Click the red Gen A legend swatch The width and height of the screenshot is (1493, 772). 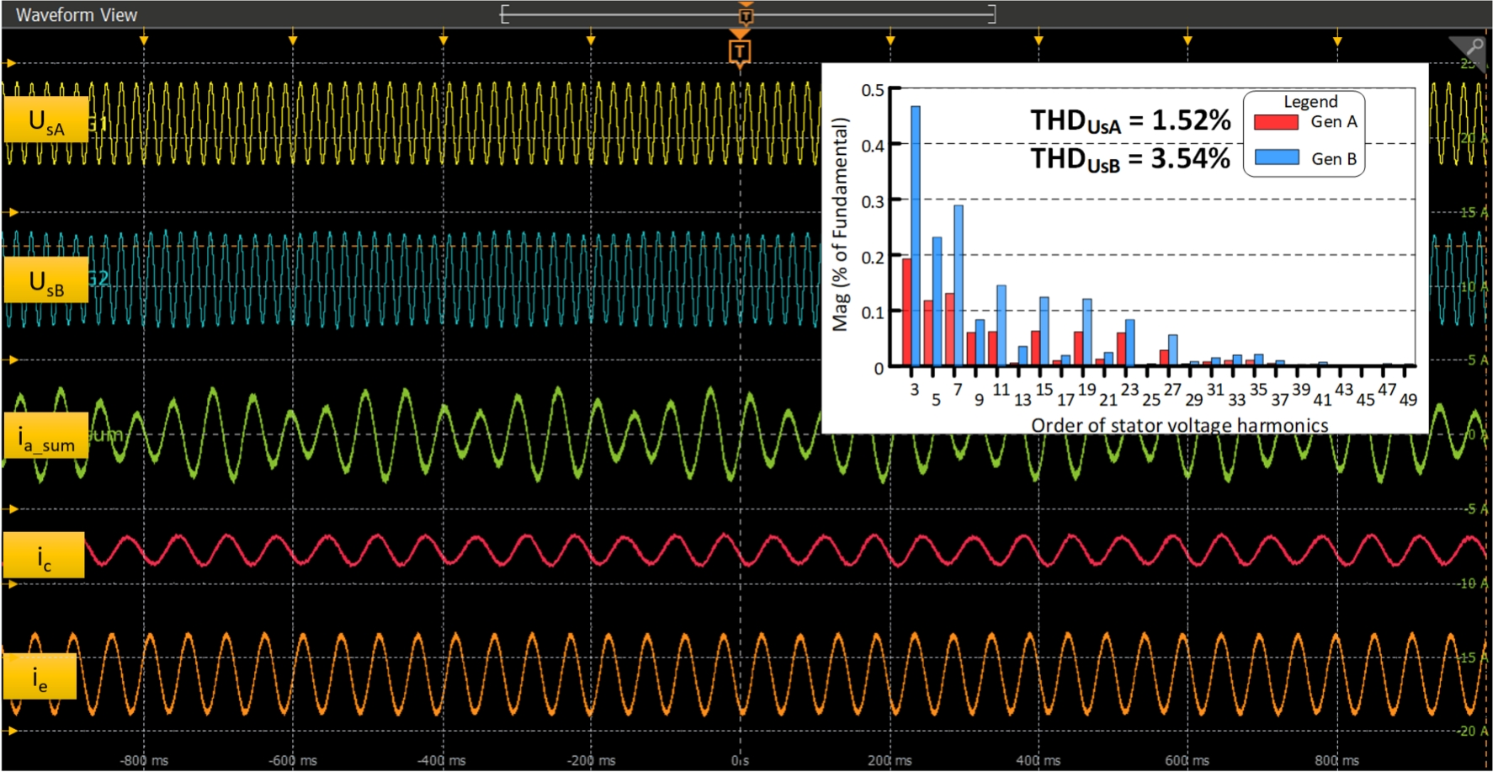tap(1276, 122)
